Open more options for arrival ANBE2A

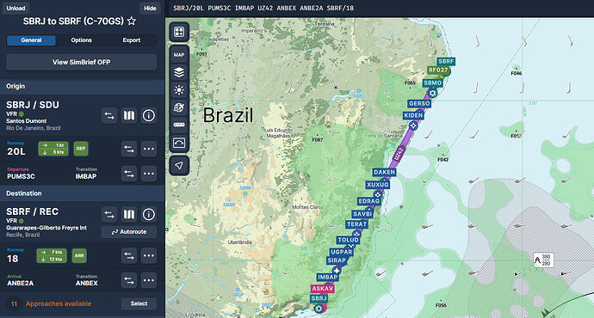pos(148,280)
